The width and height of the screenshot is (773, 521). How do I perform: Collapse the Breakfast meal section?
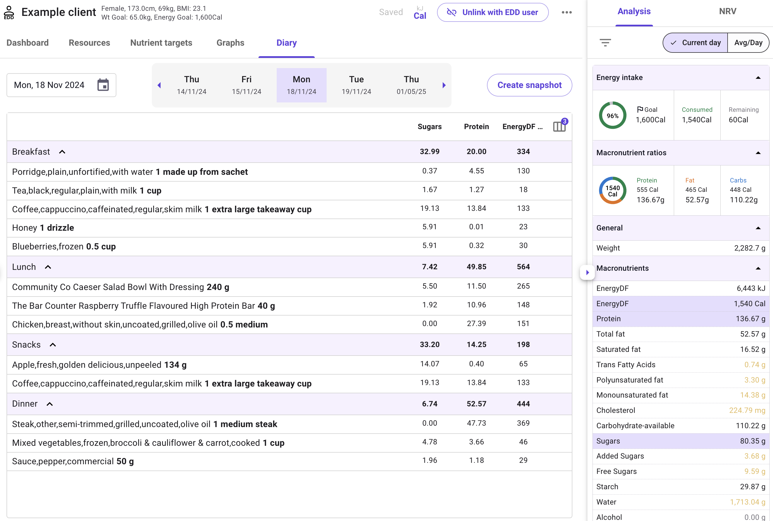[x=62, y=152]
